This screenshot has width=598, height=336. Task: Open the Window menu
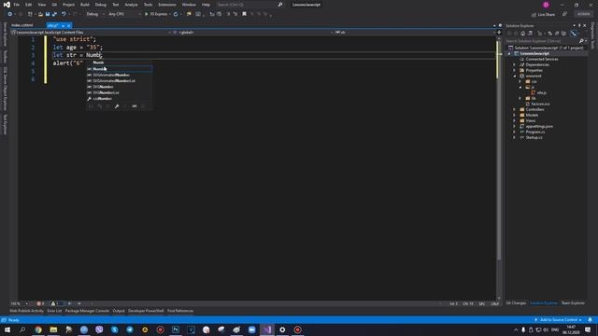coord(189,5)
